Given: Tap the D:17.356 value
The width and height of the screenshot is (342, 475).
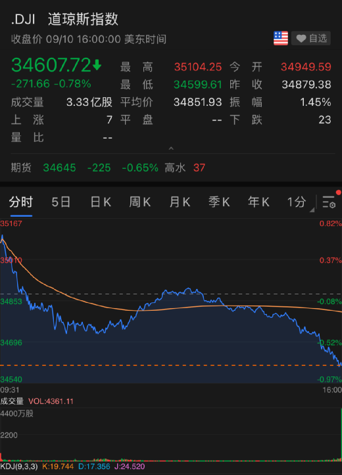Looking at the screenshot, I should tap(94, 466).
